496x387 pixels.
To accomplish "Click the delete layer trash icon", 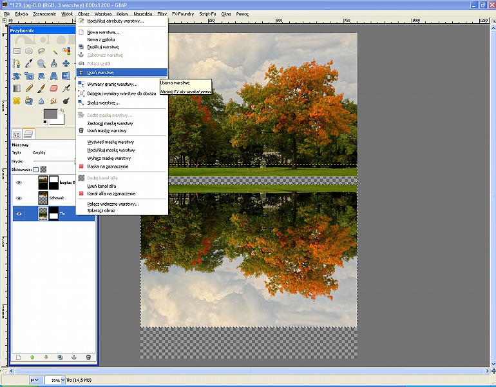I will pos(88,357).
